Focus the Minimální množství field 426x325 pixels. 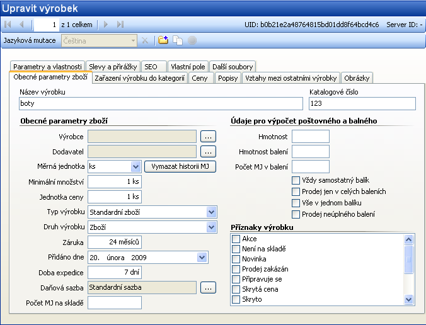pyautogui.click(x=115, y=181)
